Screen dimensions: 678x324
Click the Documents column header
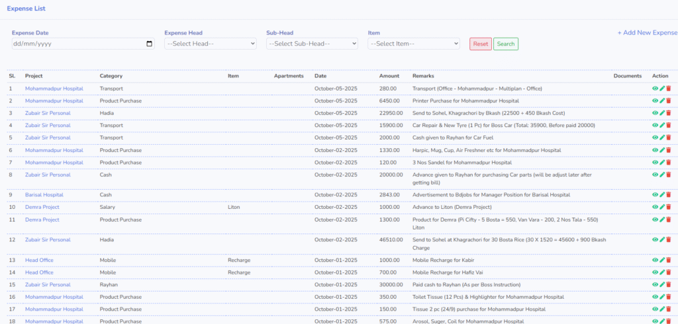pyautogui.click(x=628, y=76)
